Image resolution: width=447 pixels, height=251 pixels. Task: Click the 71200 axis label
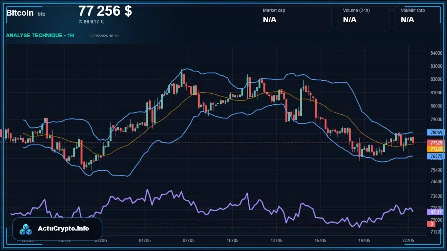436,232
